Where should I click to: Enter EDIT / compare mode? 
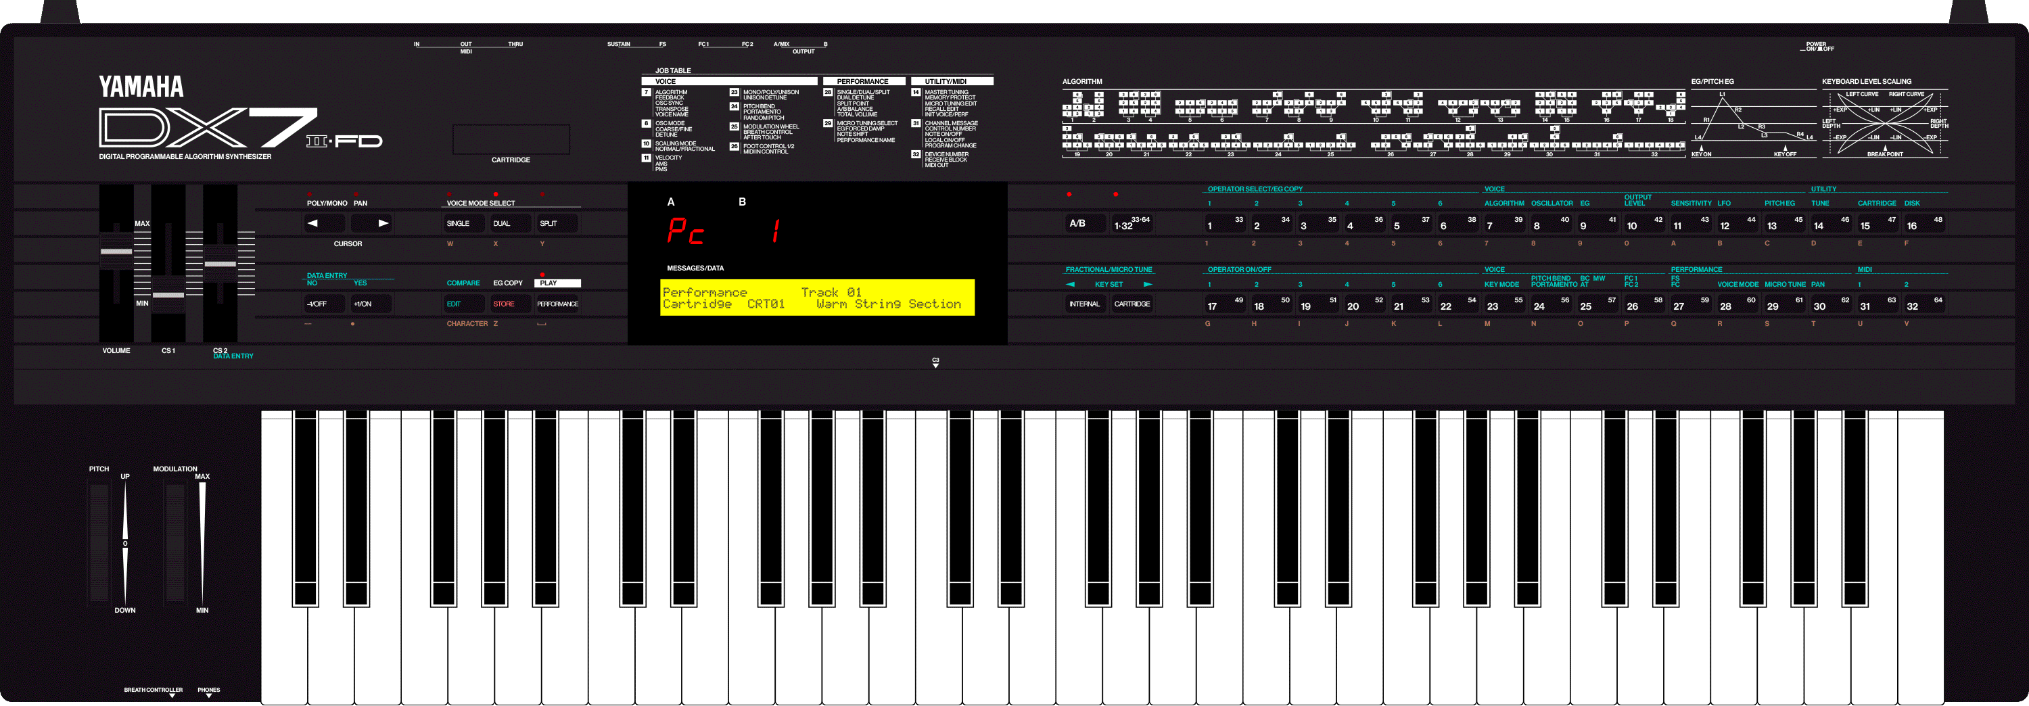[464, 304]
